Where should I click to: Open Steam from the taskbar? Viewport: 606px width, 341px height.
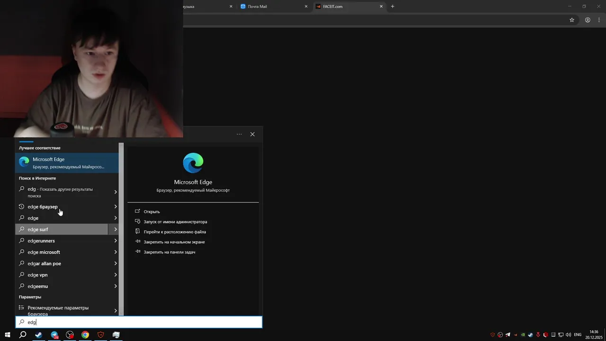[x=38, y=335]
